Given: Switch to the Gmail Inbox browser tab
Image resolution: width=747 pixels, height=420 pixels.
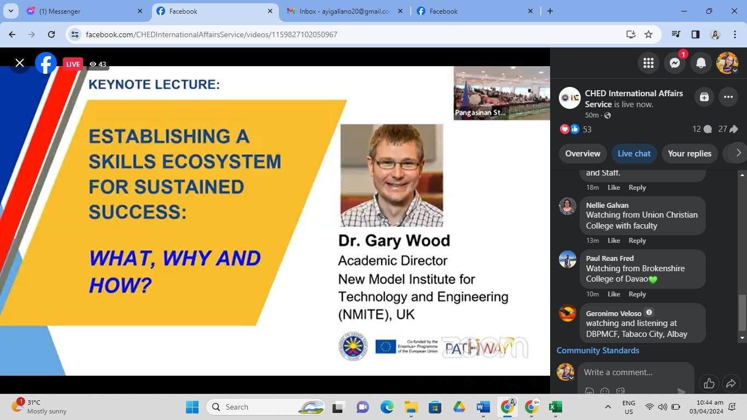Looking at the screenshot, I should click(345, 11).
